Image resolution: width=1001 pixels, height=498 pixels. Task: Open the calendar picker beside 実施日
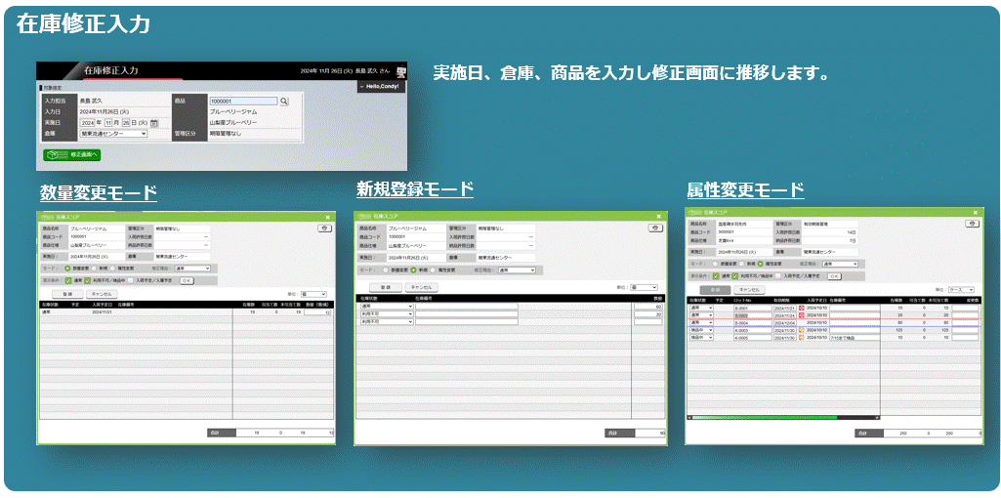(x=154, y=123)
